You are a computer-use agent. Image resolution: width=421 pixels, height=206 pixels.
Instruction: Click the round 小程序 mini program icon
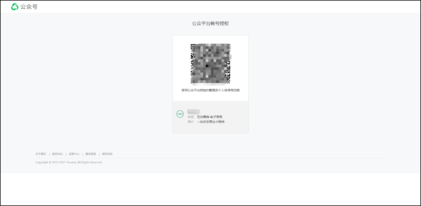click(180, 114)
